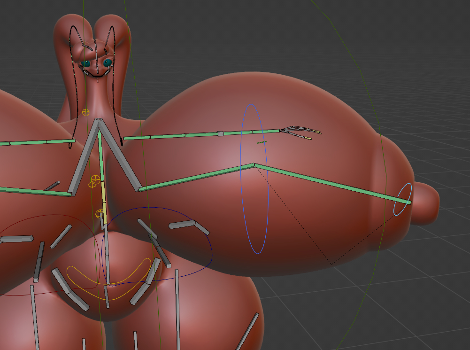Click the left grey diagonal shoulder bone

(85, 157)
